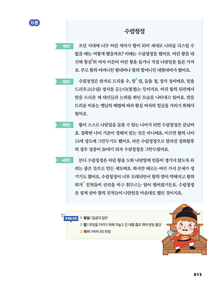Click footnote marker 1 after 왕실
Screen dimensions: 222x289
click(92, 59)
